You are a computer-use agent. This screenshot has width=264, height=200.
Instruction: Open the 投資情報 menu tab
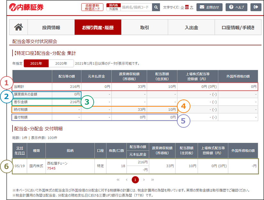pos(51,27)
